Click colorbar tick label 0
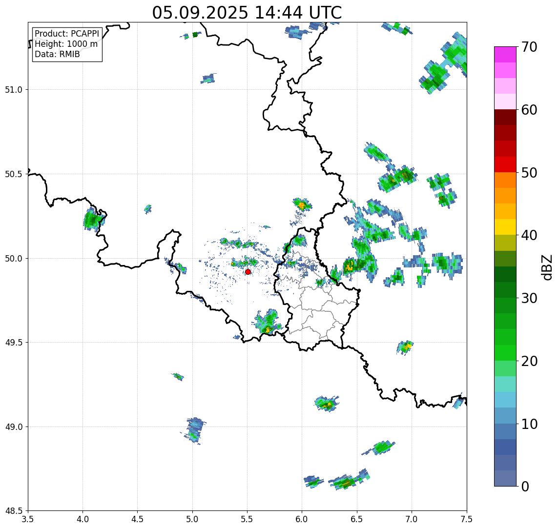559x529 pixels. tap(525, 486)
